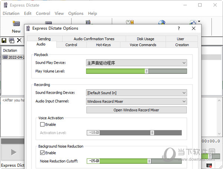Switch to the Voice Commands tab
This screenshot has height=169, width=223.
click(143, 45)
